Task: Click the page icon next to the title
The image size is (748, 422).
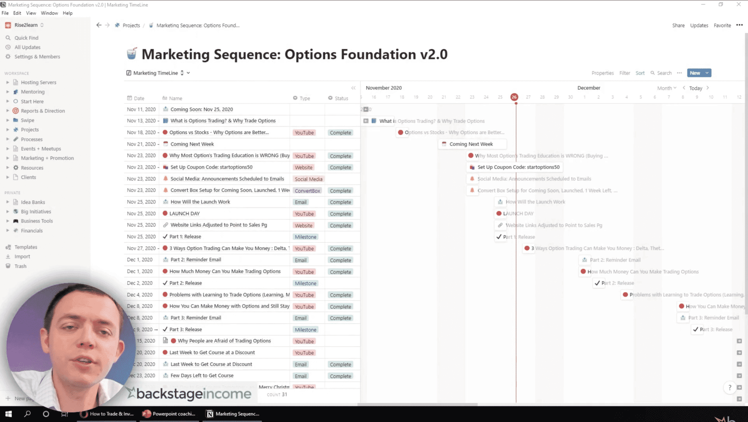Action: pos(132,54)
